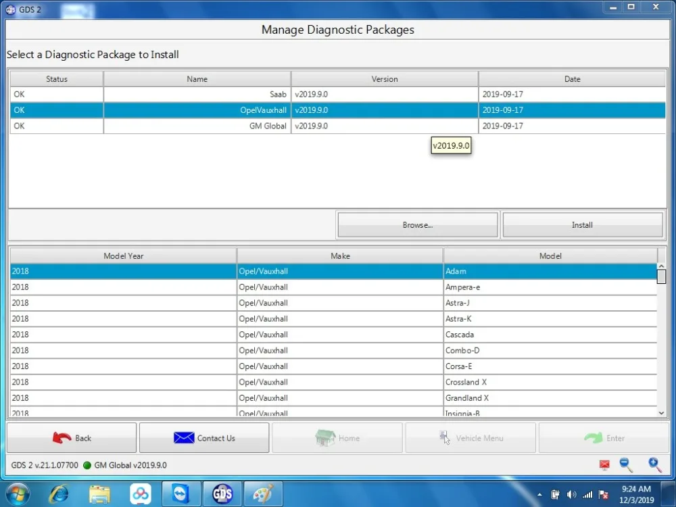Click the Model Year column header
676x507 pixels.
click(x=123, y=256)
